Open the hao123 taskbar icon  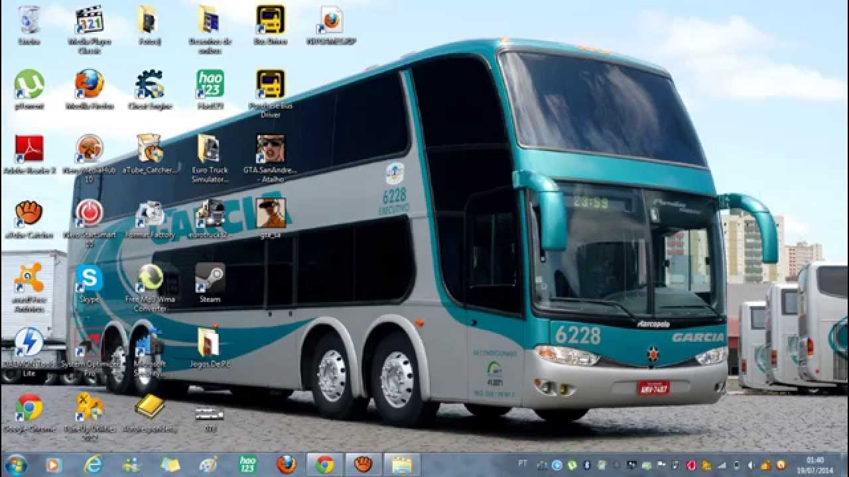pyautogui.click(x=247, y=465)
